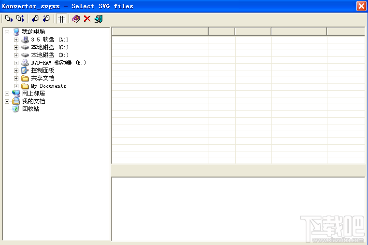Expand the 我的文档 node
This screenshot has height=245, width=368.
tap(7, 101)
